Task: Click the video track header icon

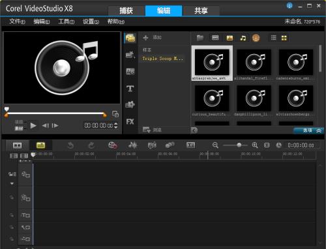Action: (25, 174)
